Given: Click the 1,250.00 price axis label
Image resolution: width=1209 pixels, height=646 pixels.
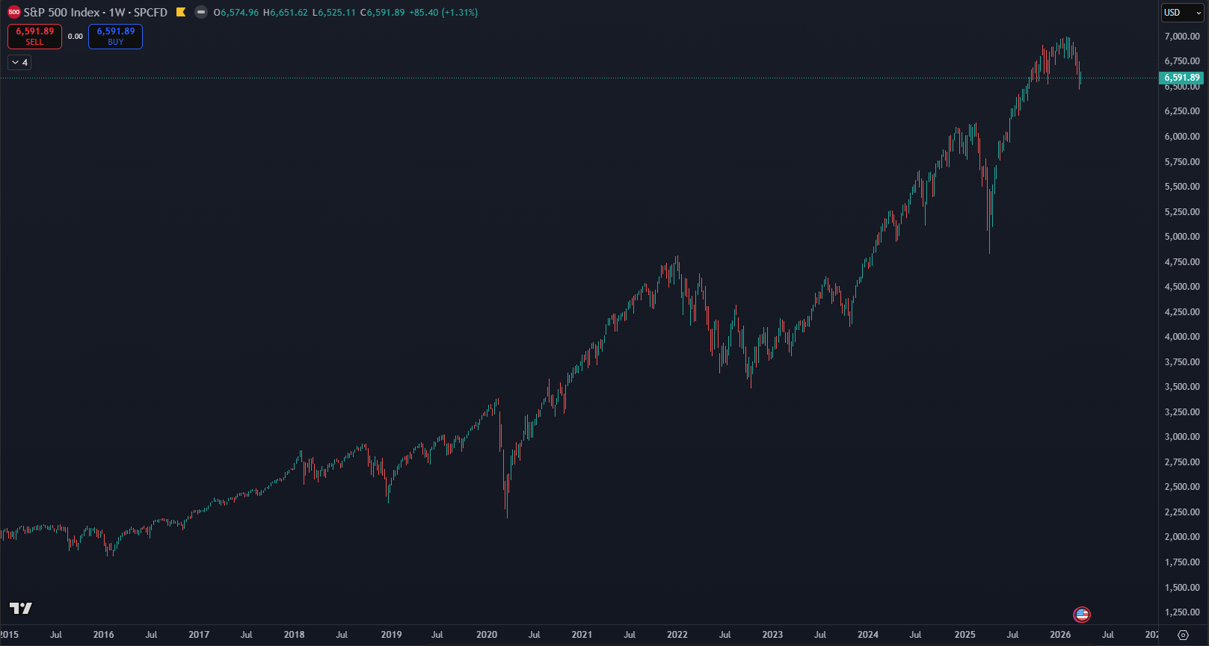Looking at the screenshot, I should click(1182, 612).
